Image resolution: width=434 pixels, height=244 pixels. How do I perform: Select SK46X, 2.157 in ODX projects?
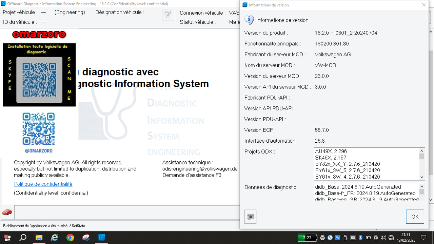point(367,158)
